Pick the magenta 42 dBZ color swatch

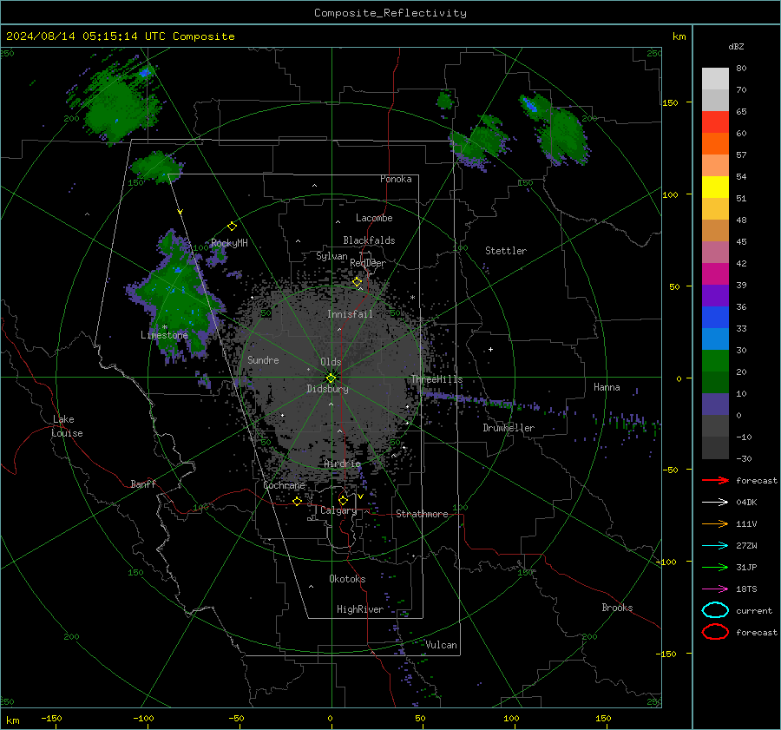pyautogui.click(x=715, y=273)
